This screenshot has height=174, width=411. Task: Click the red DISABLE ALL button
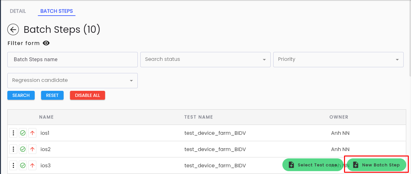88,95
